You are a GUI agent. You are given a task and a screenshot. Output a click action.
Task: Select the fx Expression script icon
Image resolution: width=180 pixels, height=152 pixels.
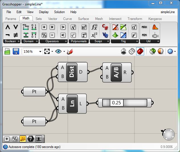[94, 27]
